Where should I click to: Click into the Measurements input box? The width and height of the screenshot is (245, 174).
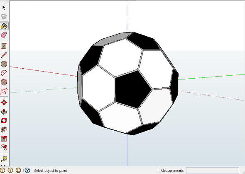212,171
